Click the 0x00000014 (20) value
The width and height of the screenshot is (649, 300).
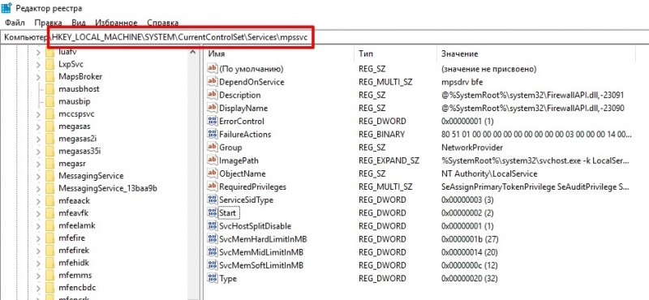pos(470,252)
